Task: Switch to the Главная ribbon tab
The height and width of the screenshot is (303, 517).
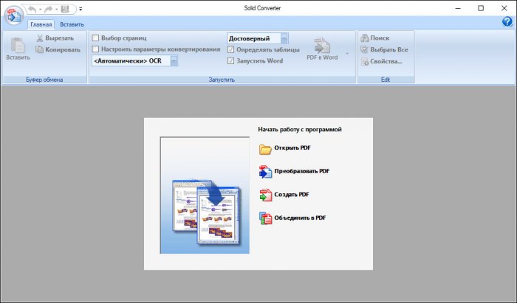Action: point(41,24)
